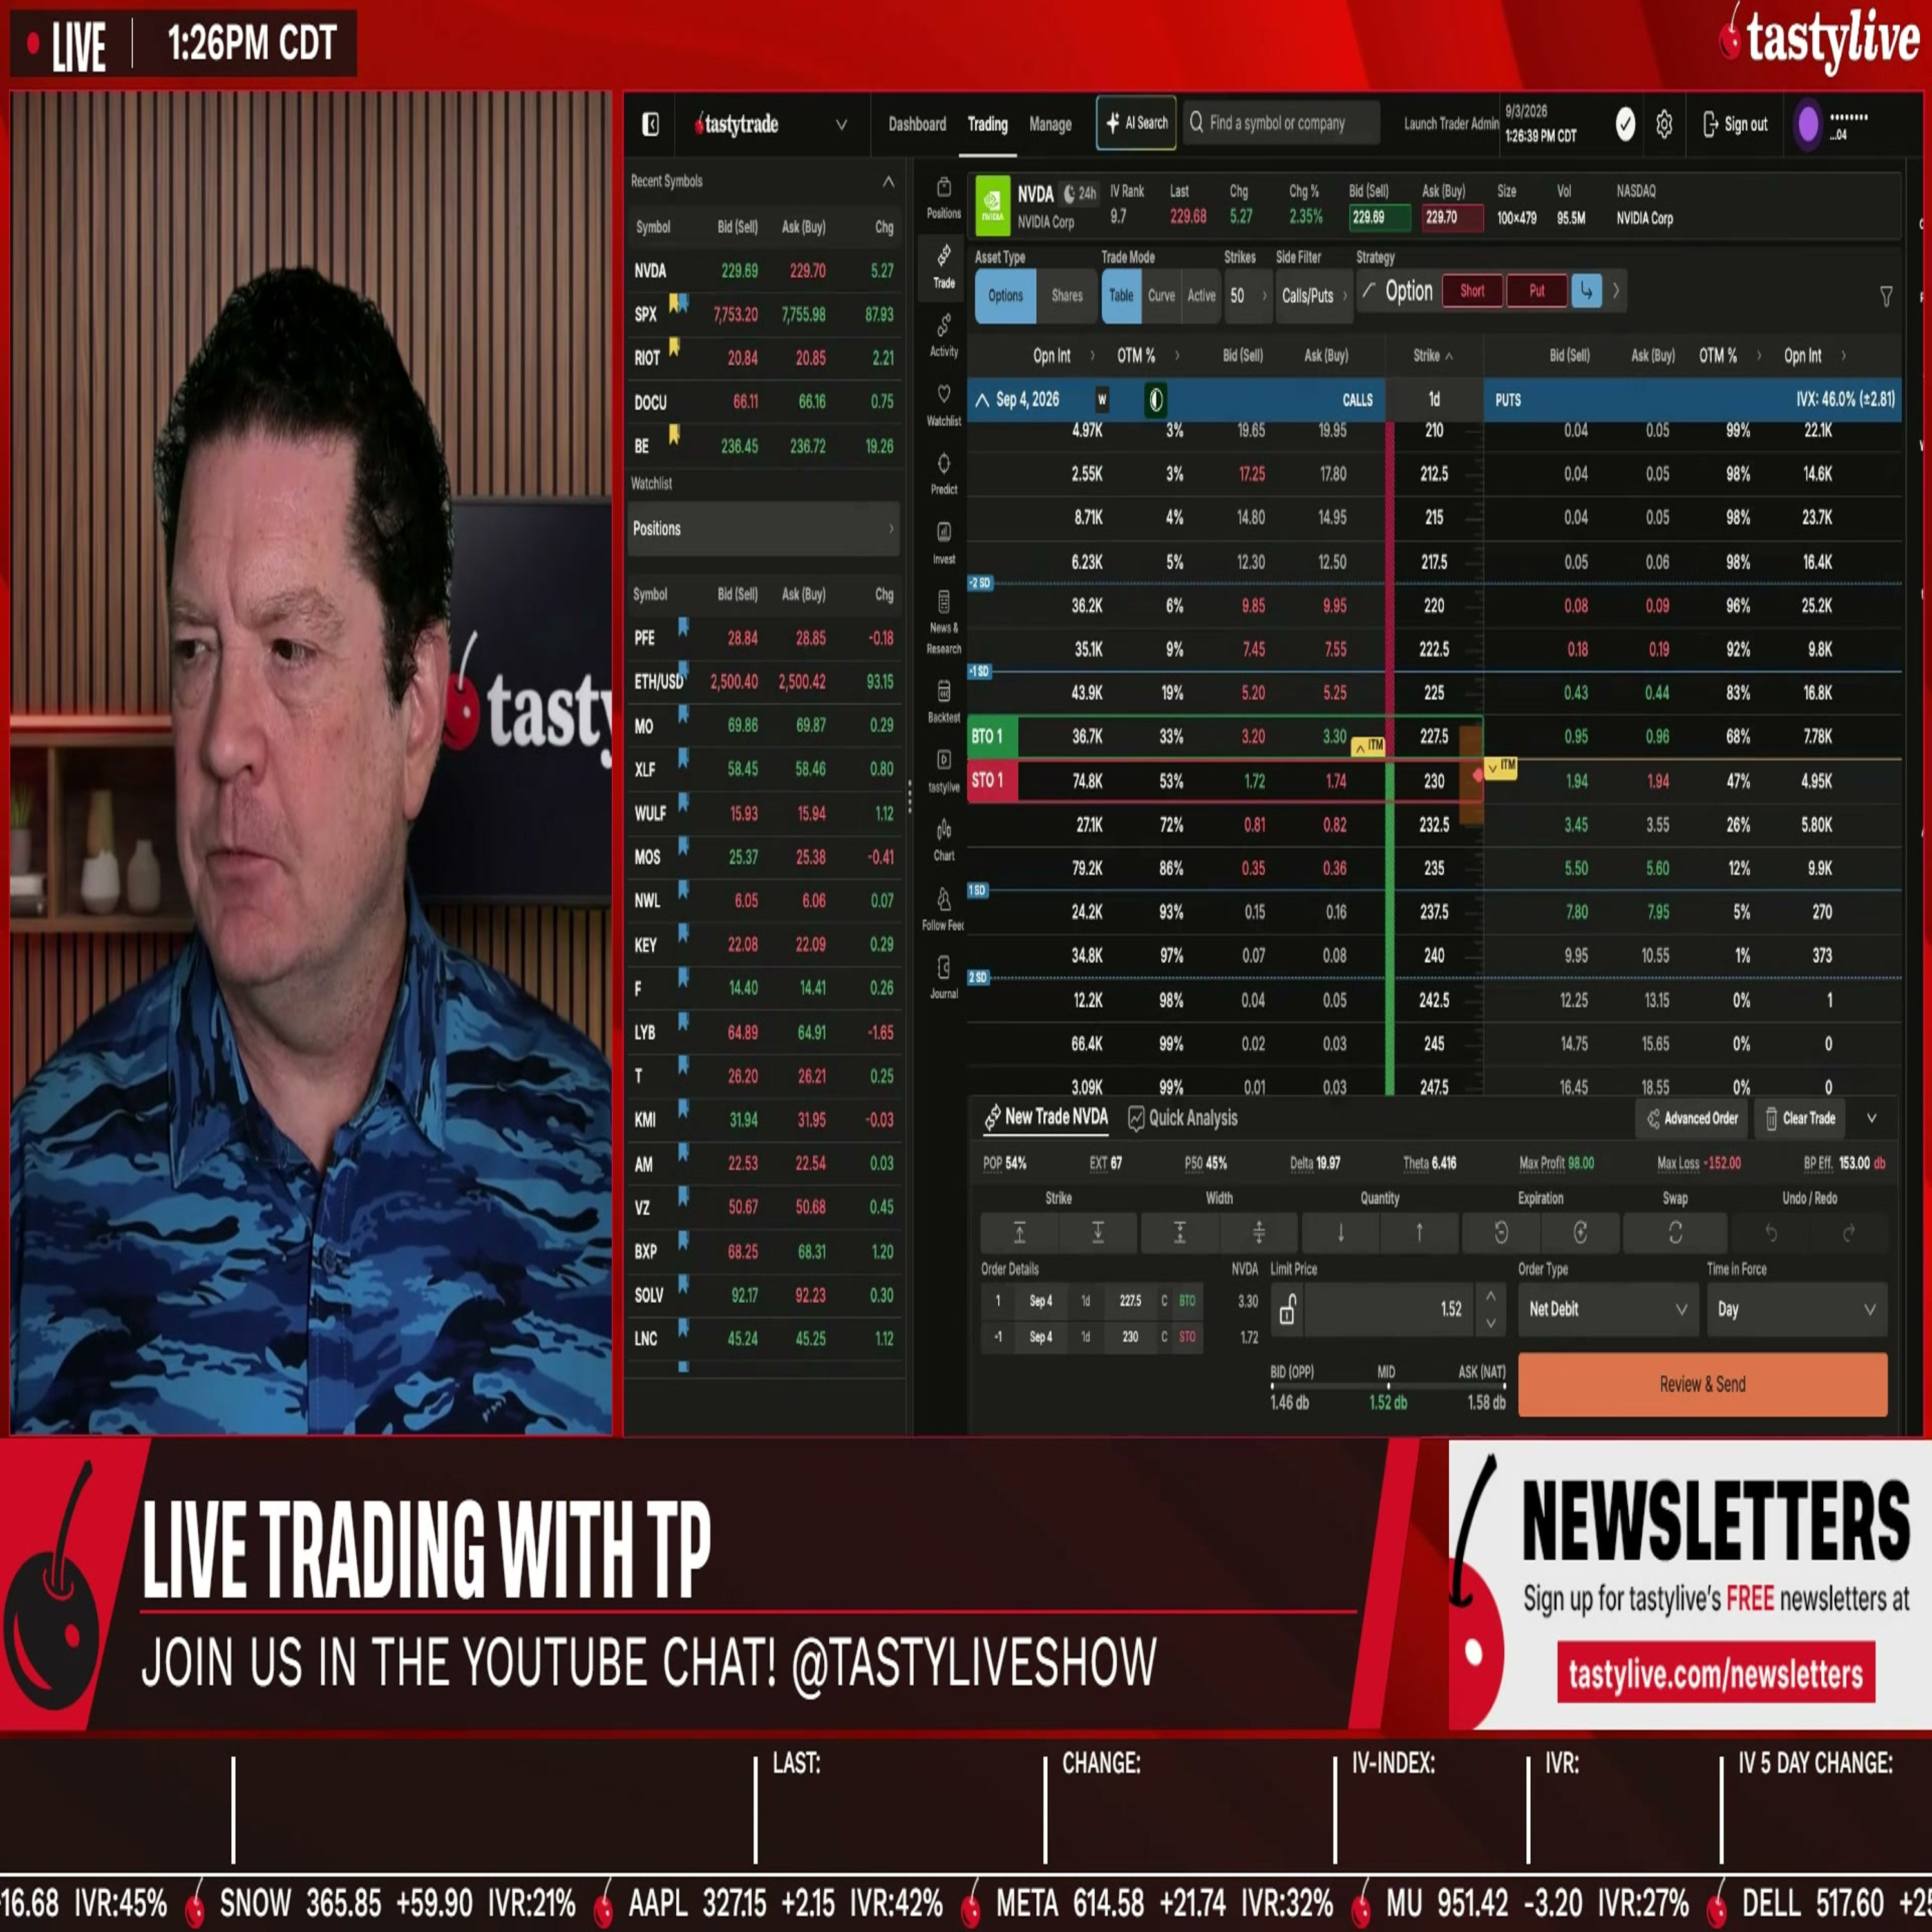Click the Find a symbol search field
Screen dimensions: 1932x1932
point(1281,123)
